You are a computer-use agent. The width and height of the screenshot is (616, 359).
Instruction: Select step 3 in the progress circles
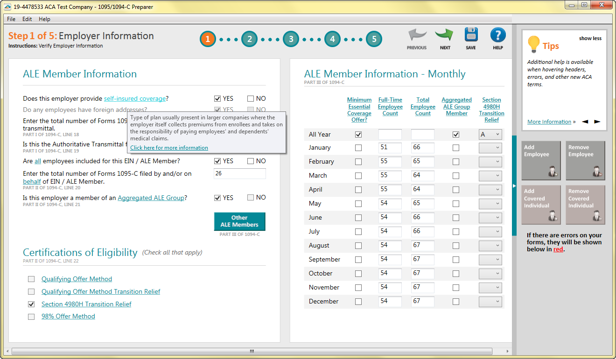coord(291,39)
